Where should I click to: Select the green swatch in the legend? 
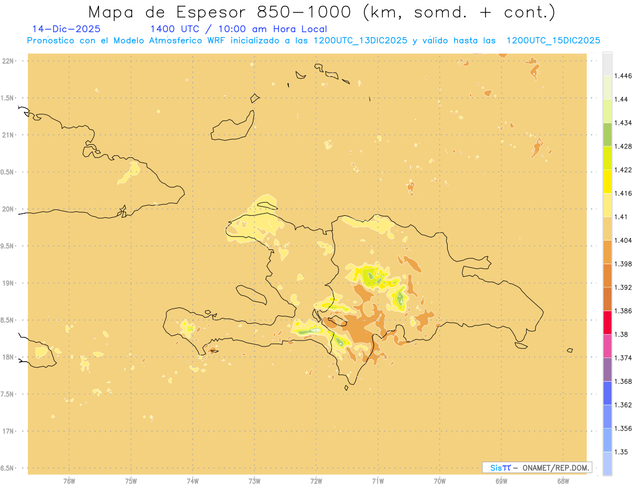click(607, 134)
